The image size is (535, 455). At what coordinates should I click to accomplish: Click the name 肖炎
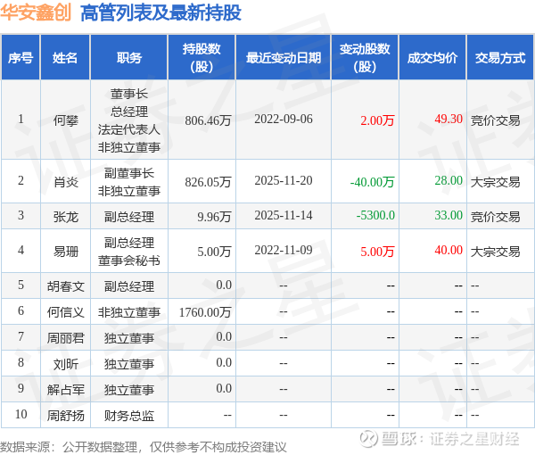click(65, 182)
